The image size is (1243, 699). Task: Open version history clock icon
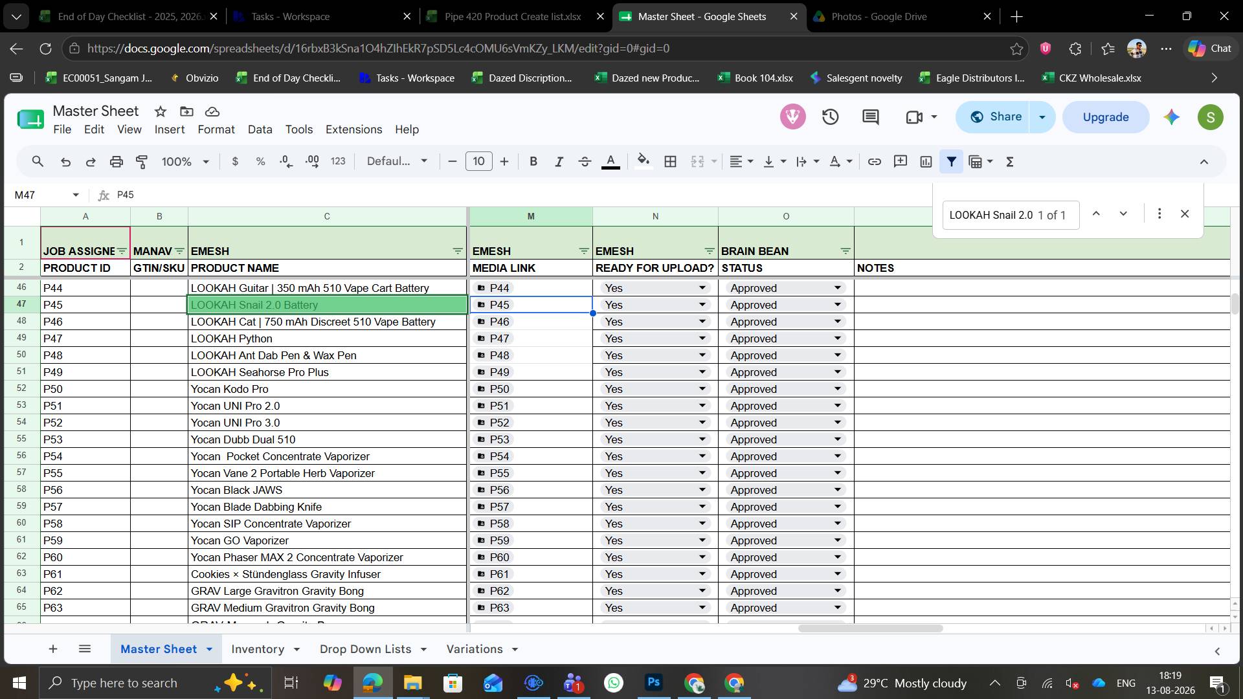(831, 117)
